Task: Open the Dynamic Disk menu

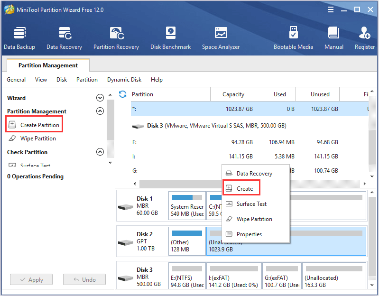Action: tap(124, 80)
